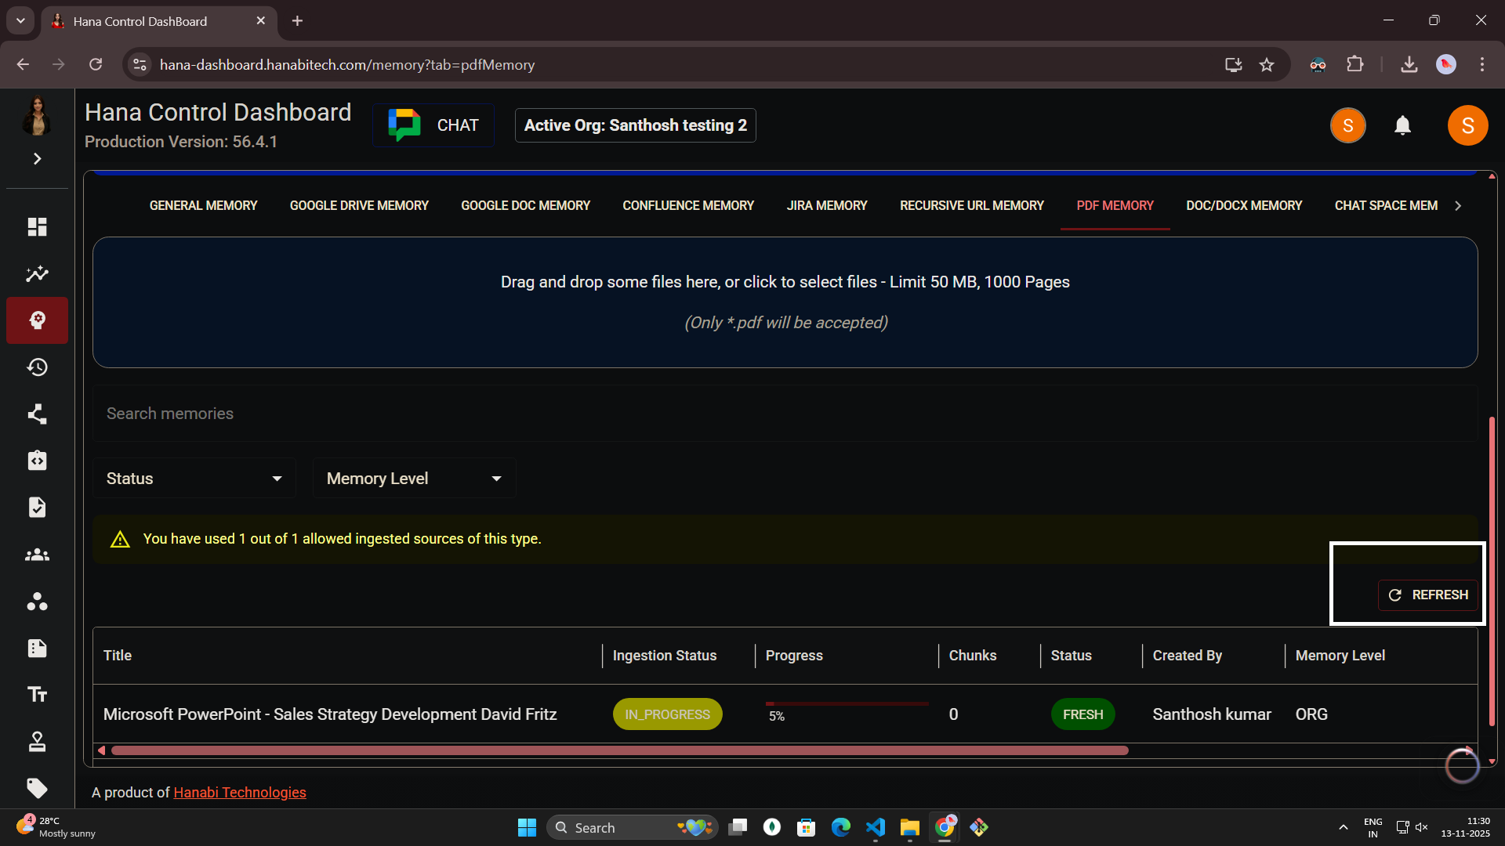The height and width of the screenshot is (846, 1505).
Task: Click the REFRESH button
Action: point(1428,595)
